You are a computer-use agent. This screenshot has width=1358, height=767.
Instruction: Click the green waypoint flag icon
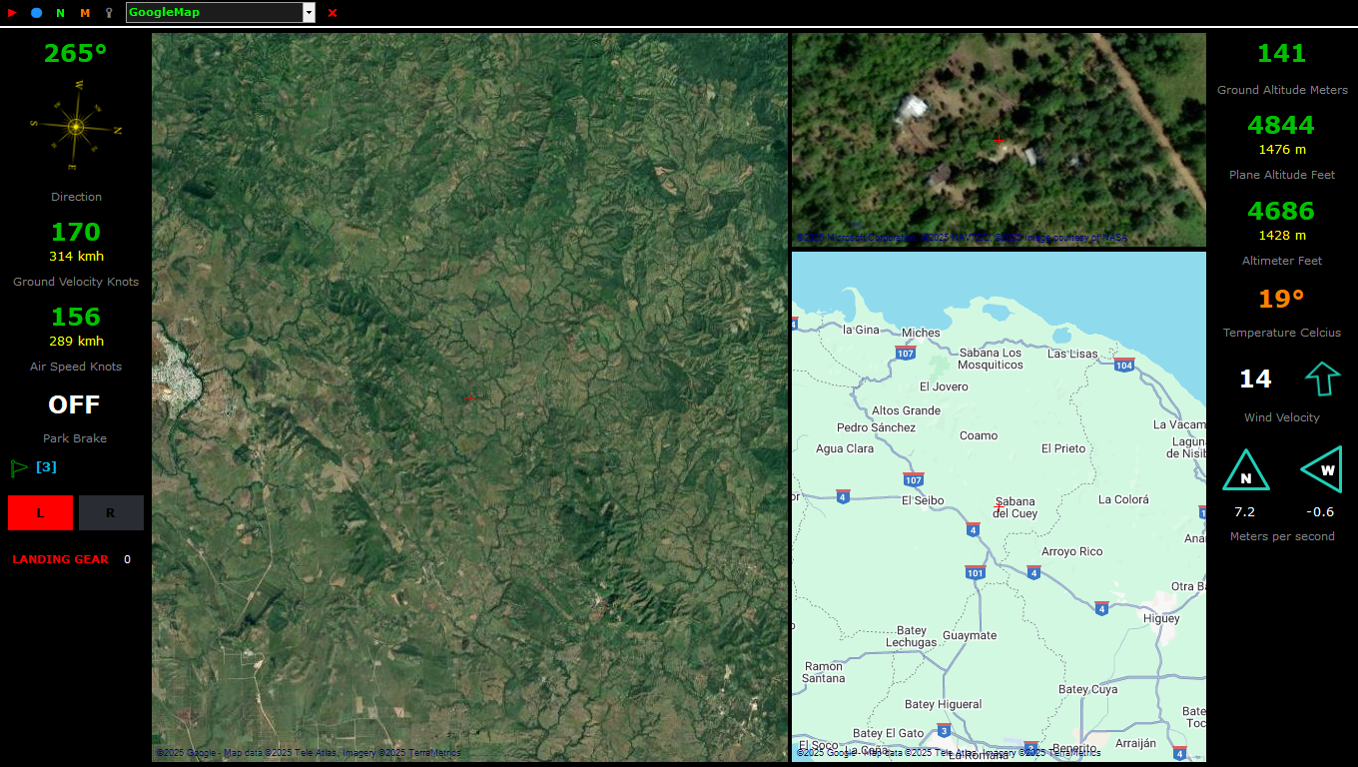pos(18,467)
